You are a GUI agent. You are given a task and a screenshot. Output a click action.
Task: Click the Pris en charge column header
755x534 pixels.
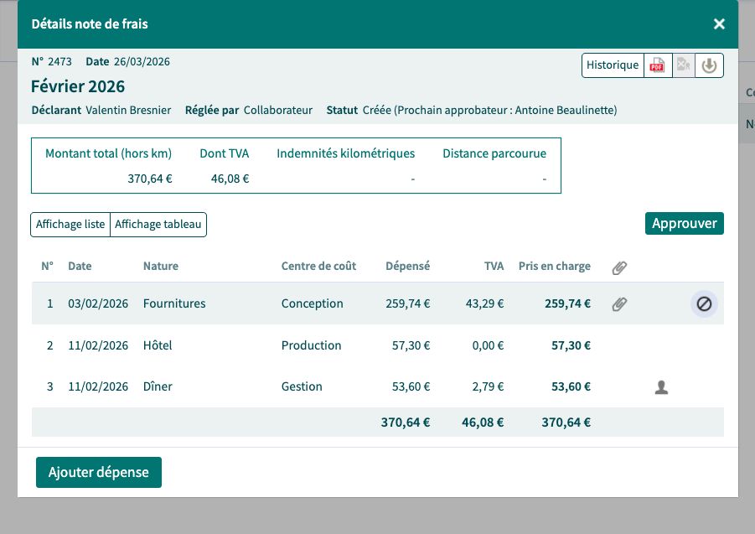point(554,266)
